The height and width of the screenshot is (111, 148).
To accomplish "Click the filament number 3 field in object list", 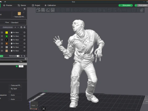I will click(x=21, y=66).
